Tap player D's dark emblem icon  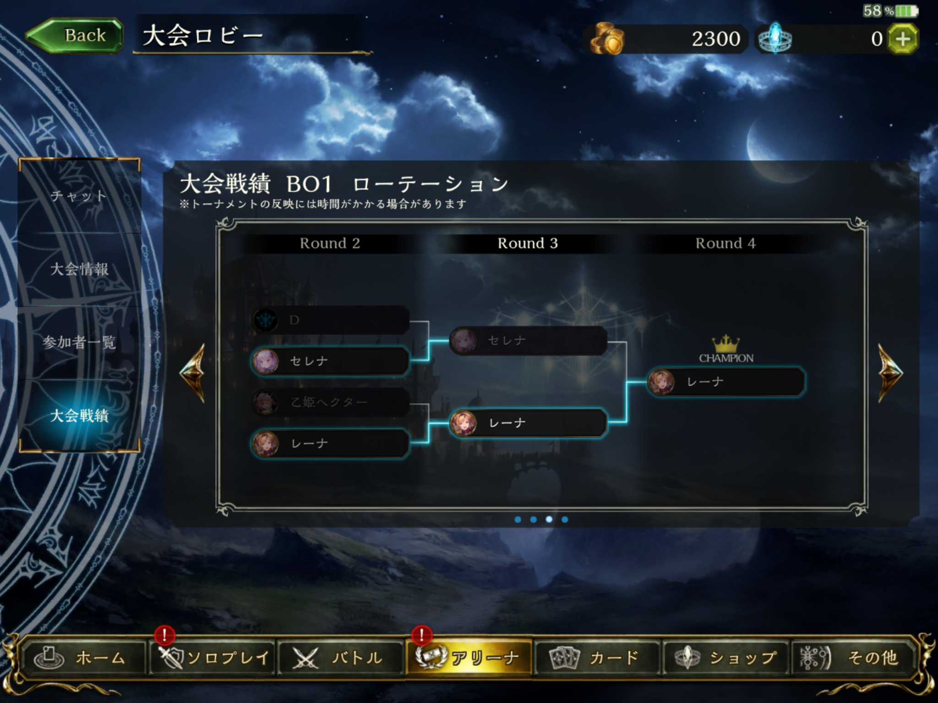(x=266, y=320)
